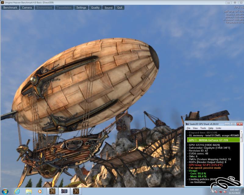Open the Settings panel in Heaven
Screen dimensions: 244x195
tap(81, 8)
